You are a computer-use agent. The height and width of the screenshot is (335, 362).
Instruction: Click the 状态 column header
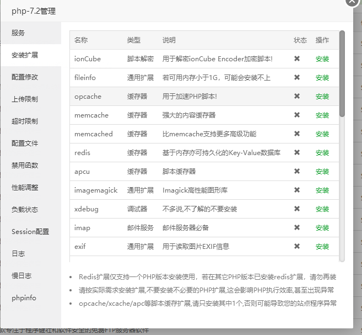tap(300, 40)
